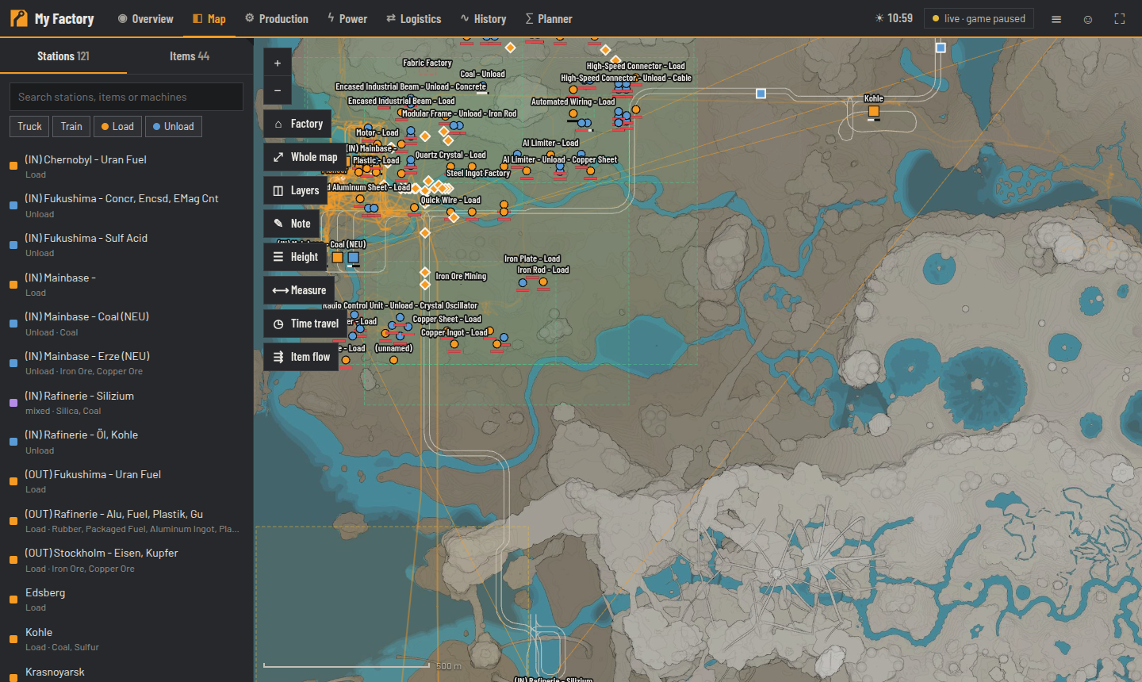Image resolution: width=1142 pixels, height=682 pixels.
Task: Toggle the Load filter chip
Action: click(x=117, y=127)
